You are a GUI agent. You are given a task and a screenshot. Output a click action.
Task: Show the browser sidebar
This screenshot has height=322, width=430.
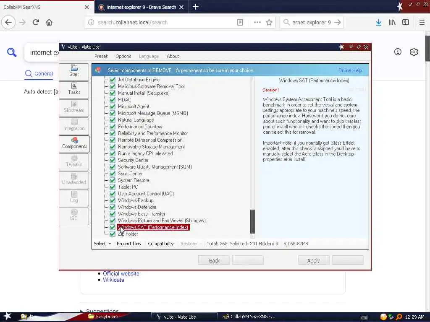406,22
